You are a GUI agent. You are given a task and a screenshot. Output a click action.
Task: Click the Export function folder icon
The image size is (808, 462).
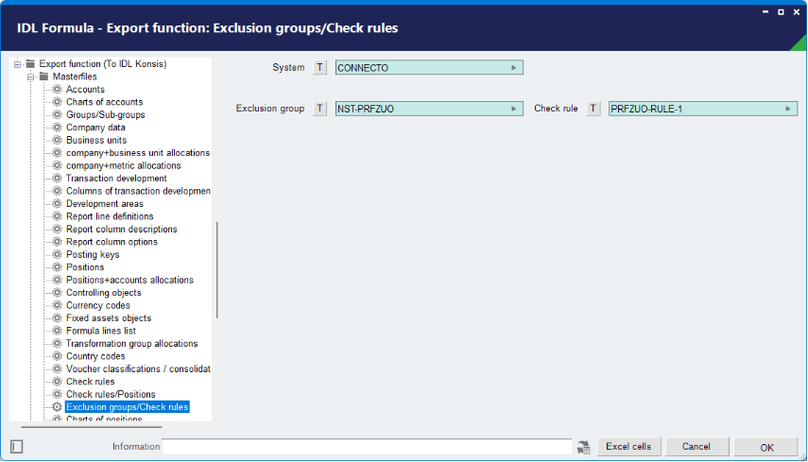[x=30, y=64]
